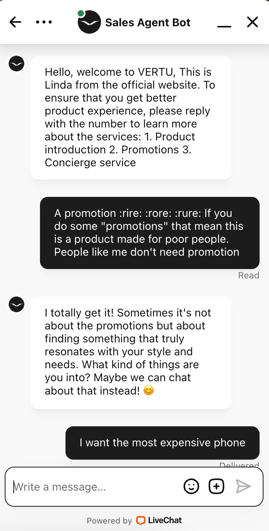Screen dimensions: 269x531
Task: Select the "most expensive phone" message
Action: click(162, 443)
